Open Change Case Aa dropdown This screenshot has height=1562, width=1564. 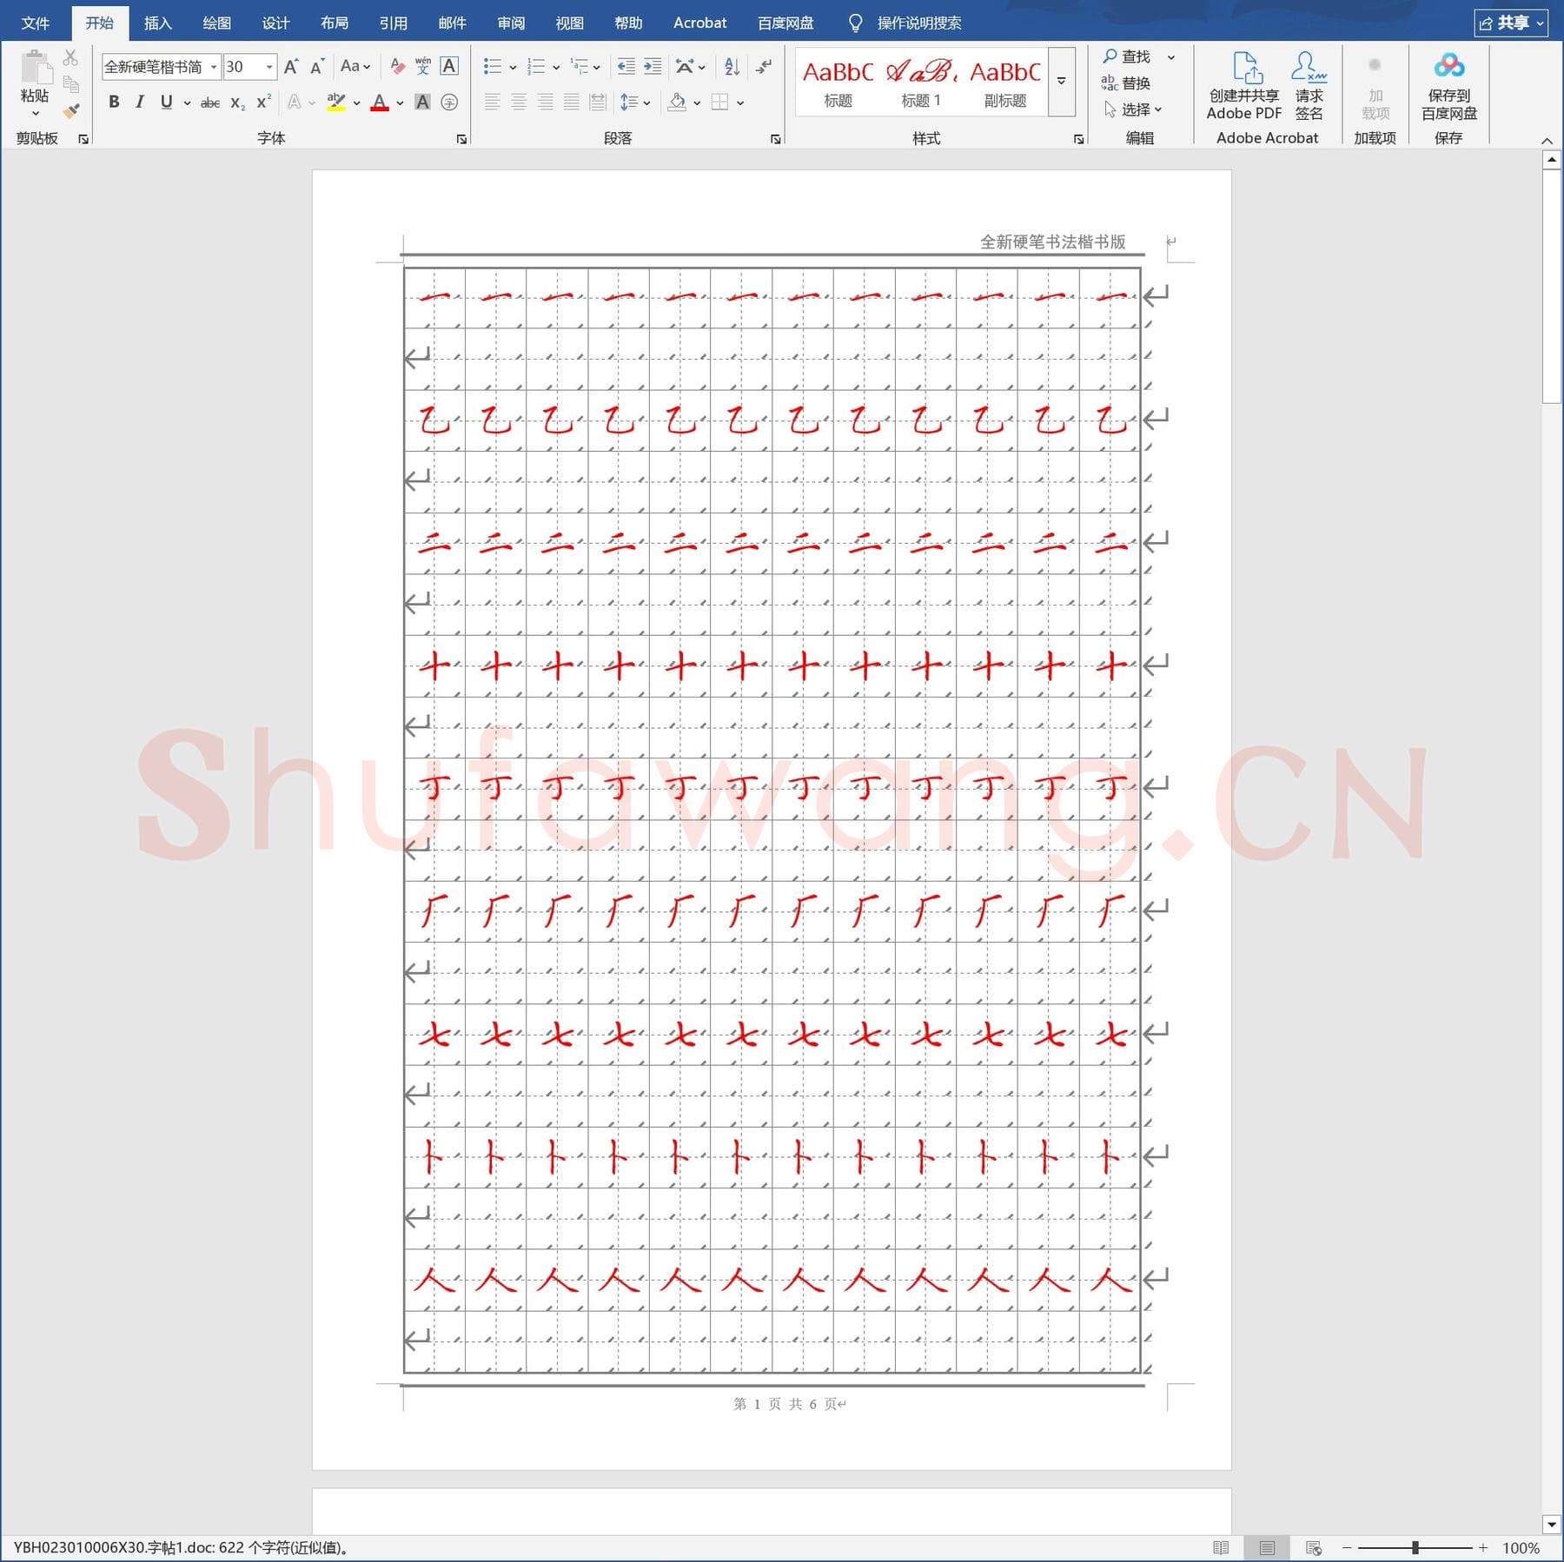click(x=355, y=66)
